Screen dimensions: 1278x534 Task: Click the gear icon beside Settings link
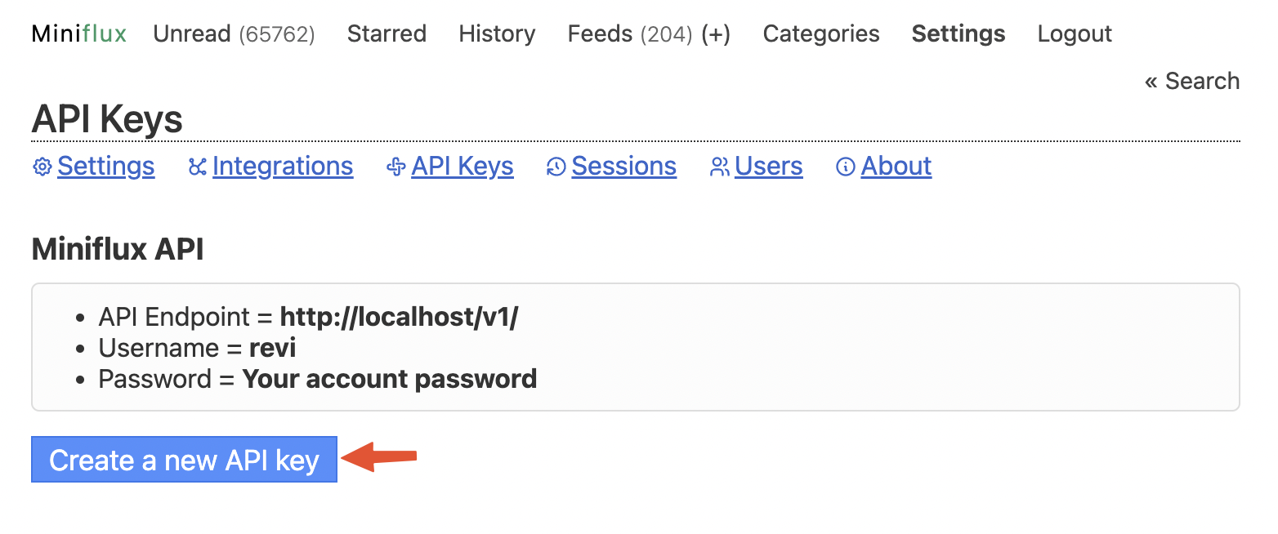(x=42, y=167)
